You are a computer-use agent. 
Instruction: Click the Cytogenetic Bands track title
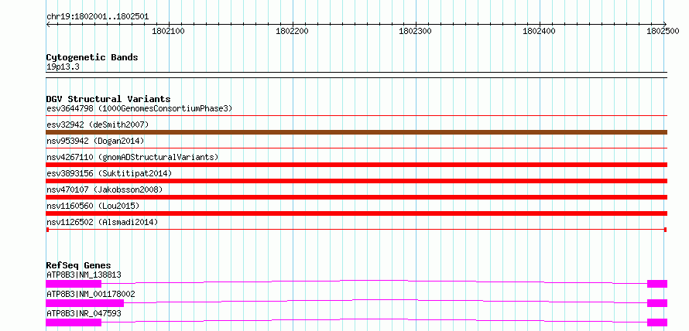92,57
